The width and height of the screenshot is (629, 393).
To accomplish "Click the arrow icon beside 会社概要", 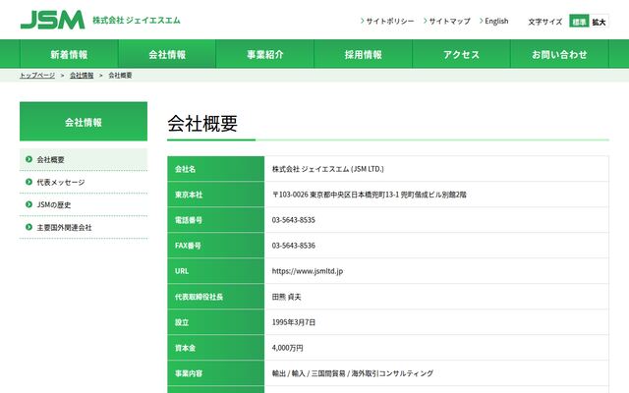I will pos(29,159).
